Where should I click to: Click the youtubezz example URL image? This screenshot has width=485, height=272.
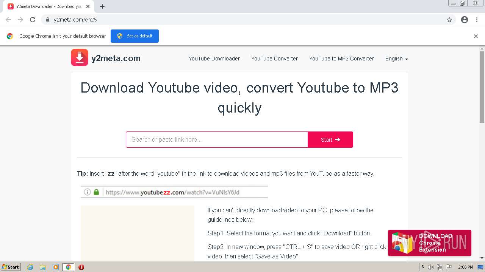tap(174, 192)
